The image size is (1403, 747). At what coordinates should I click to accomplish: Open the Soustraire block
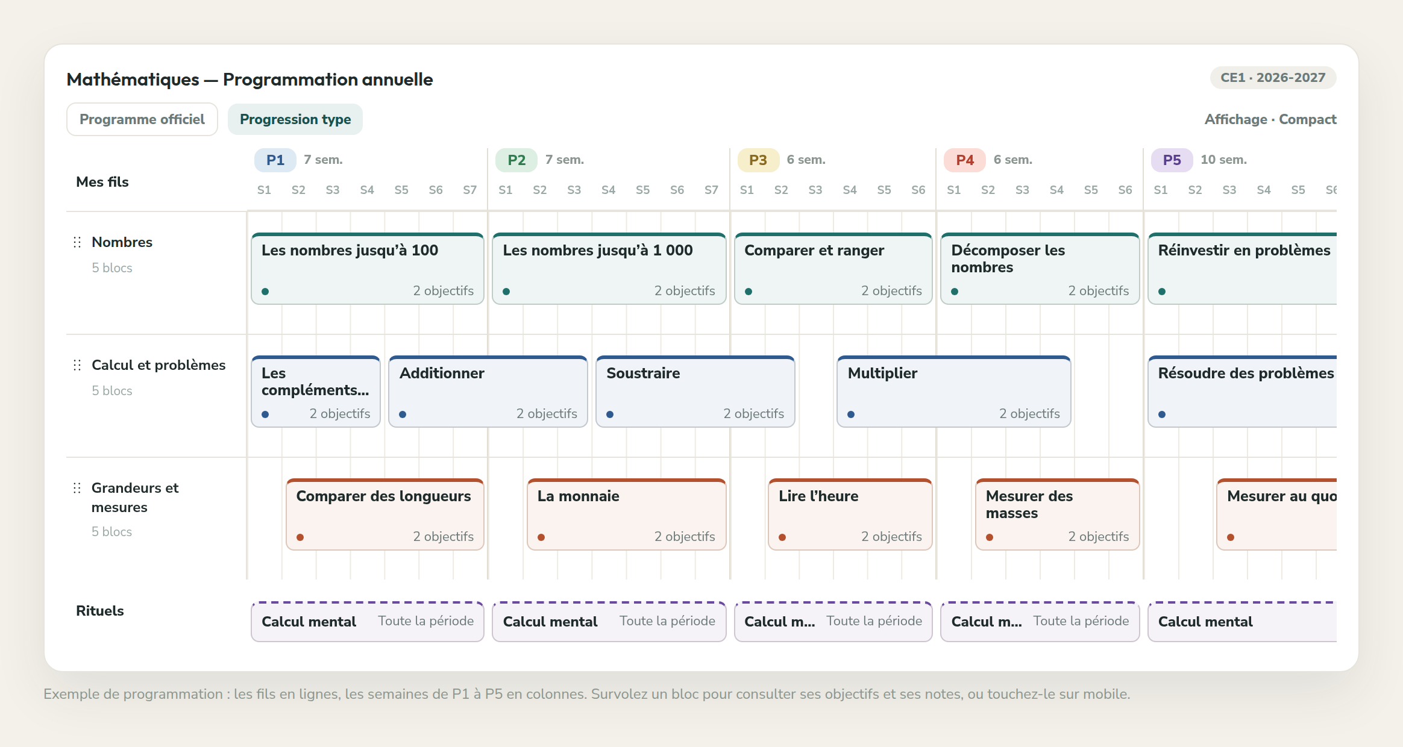point(695,392)
